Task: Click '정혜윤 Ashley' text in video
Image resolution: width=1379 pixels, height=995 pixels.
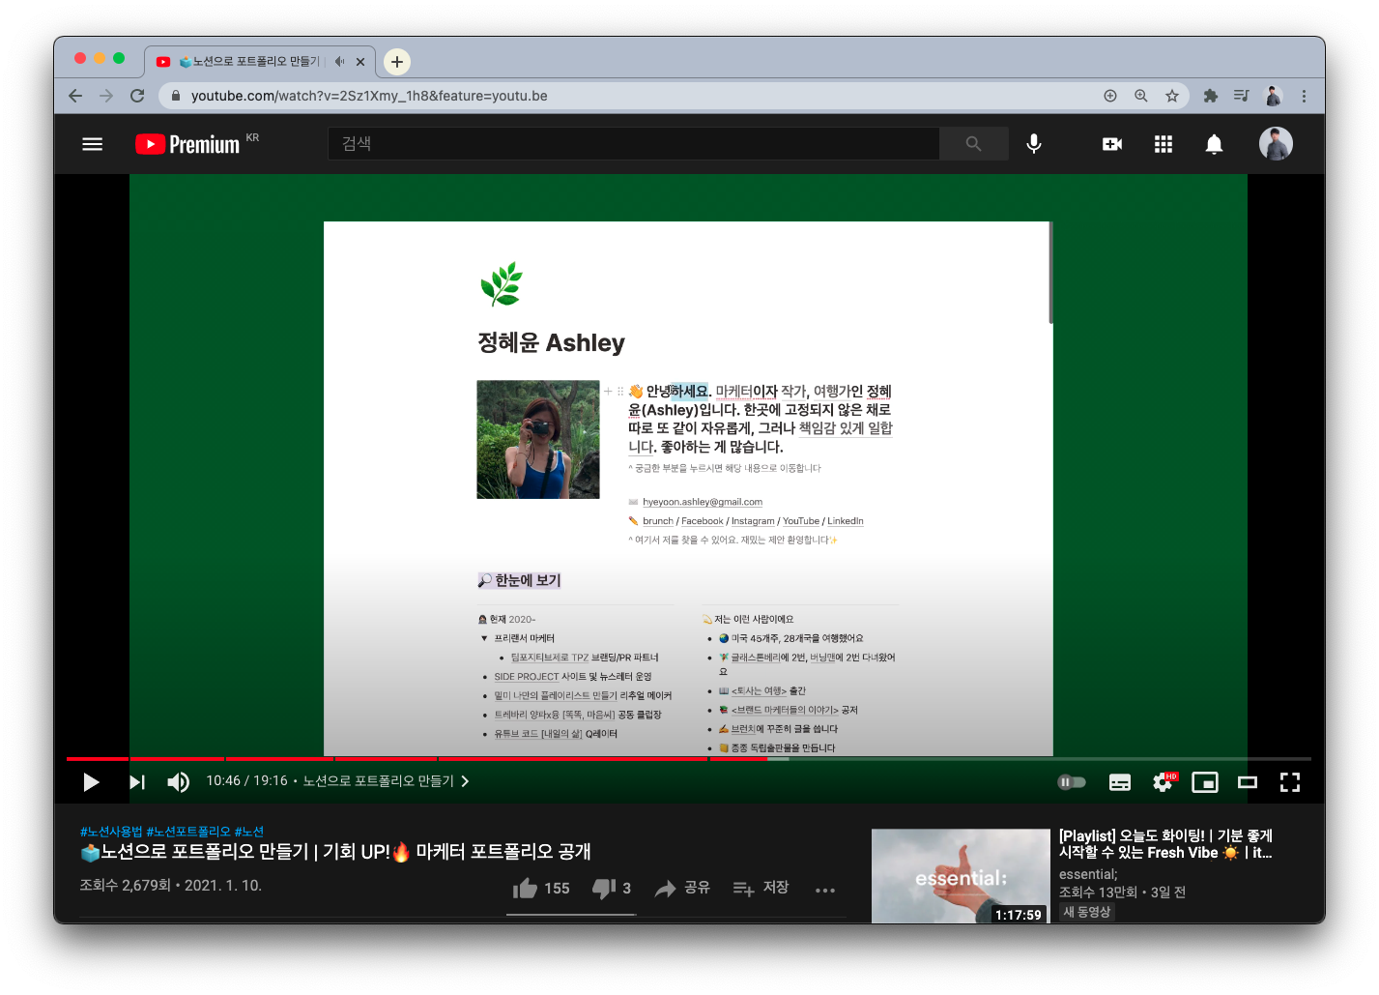Action: tap(551, 343)
